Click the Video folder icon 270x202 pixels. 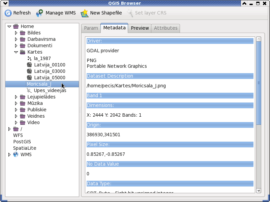pyautogui.click(x=23, y=122)
